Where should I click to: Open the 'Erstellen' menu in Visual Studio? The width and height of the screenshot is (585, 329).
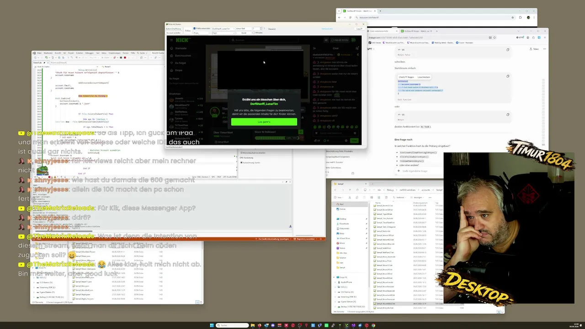click(x=80, y=53)
